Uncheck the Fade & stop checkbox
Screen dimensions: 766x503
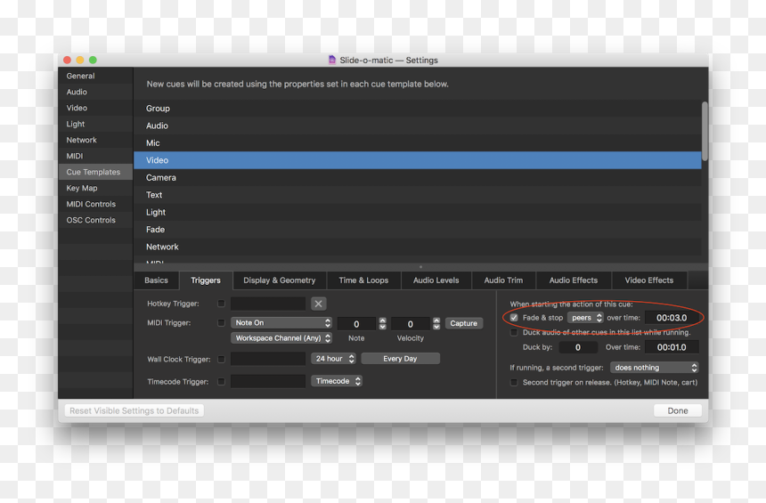tap(514, 318)
